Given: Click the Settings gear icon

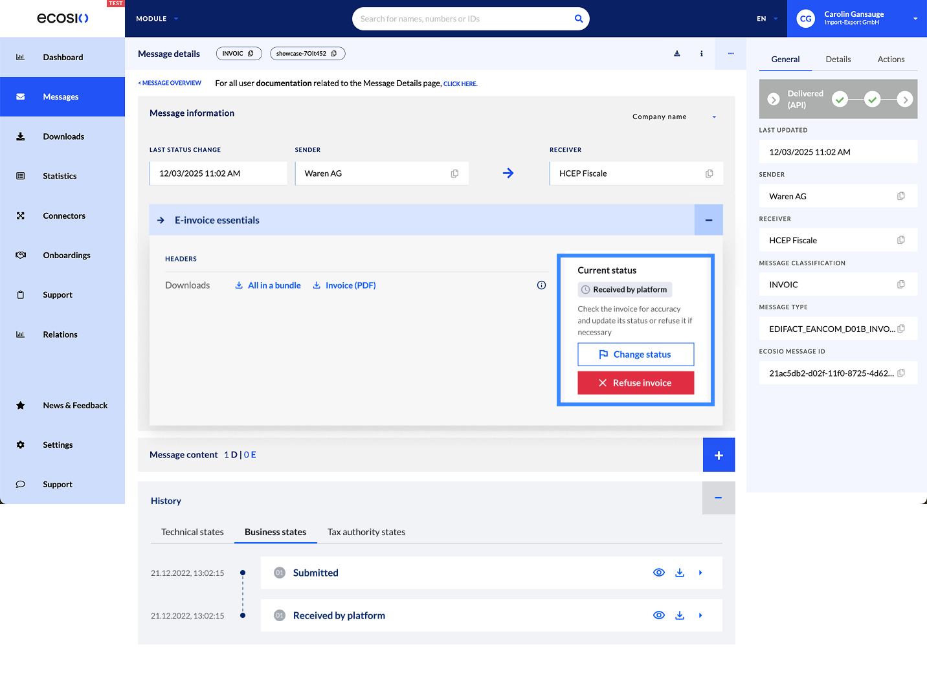Looking at the screenshot, I should pyautogui.click(x=21, y=445).
